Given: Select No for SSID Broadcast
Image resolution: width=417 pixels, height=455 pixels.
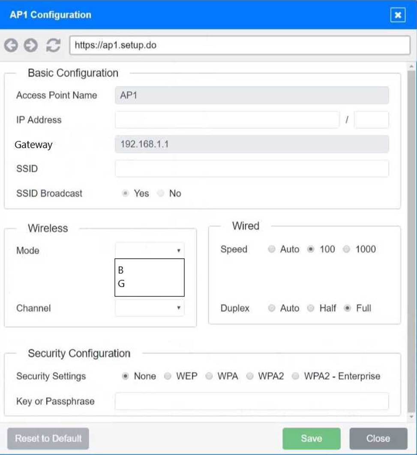Looking at the screenshot, I should click(161, 194).
